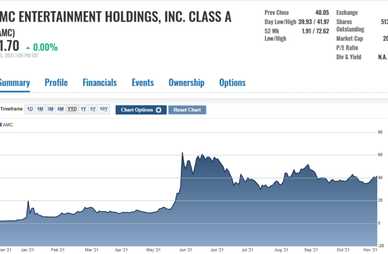388x254 pixels.
Task: Open the Summary tab
Action: click(x=14, y=83)
